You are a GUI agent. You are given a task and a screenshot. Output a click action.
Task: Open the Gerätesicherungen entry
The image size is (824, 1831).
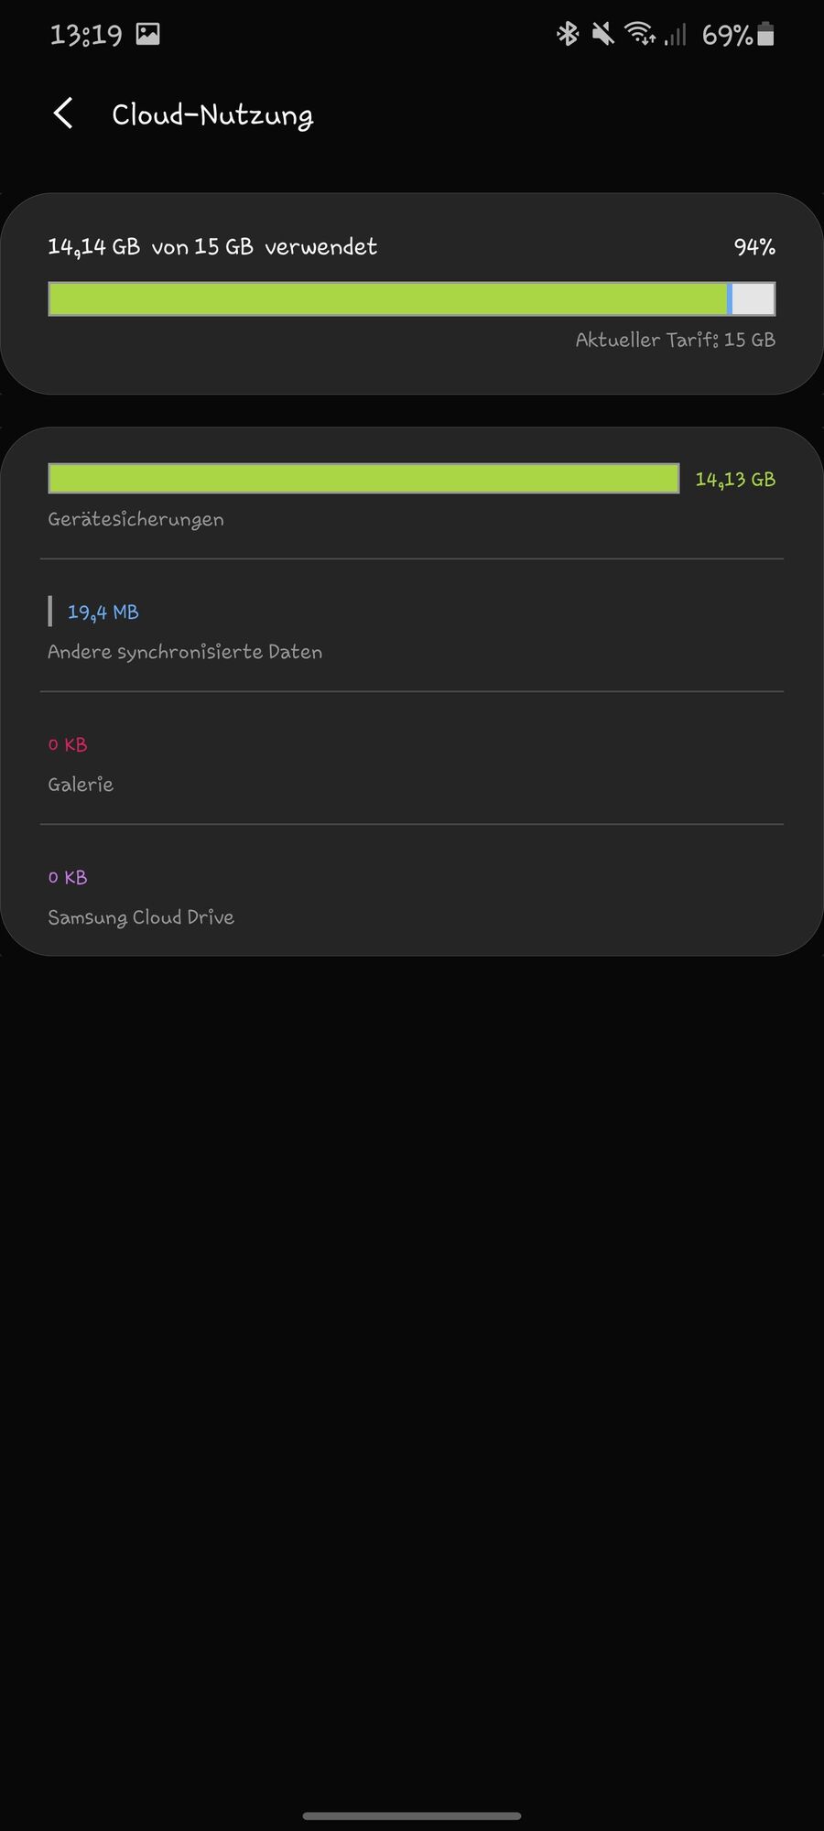[412, 495]
